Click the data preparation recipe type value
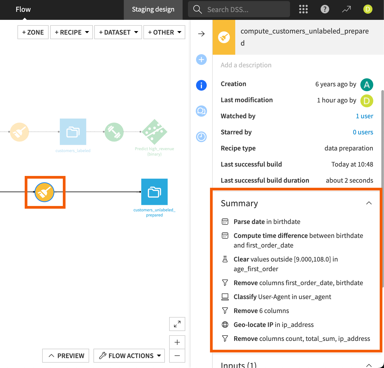Viewport: 384px width, 368px height. pyautogui.click(x=349, y=148)
